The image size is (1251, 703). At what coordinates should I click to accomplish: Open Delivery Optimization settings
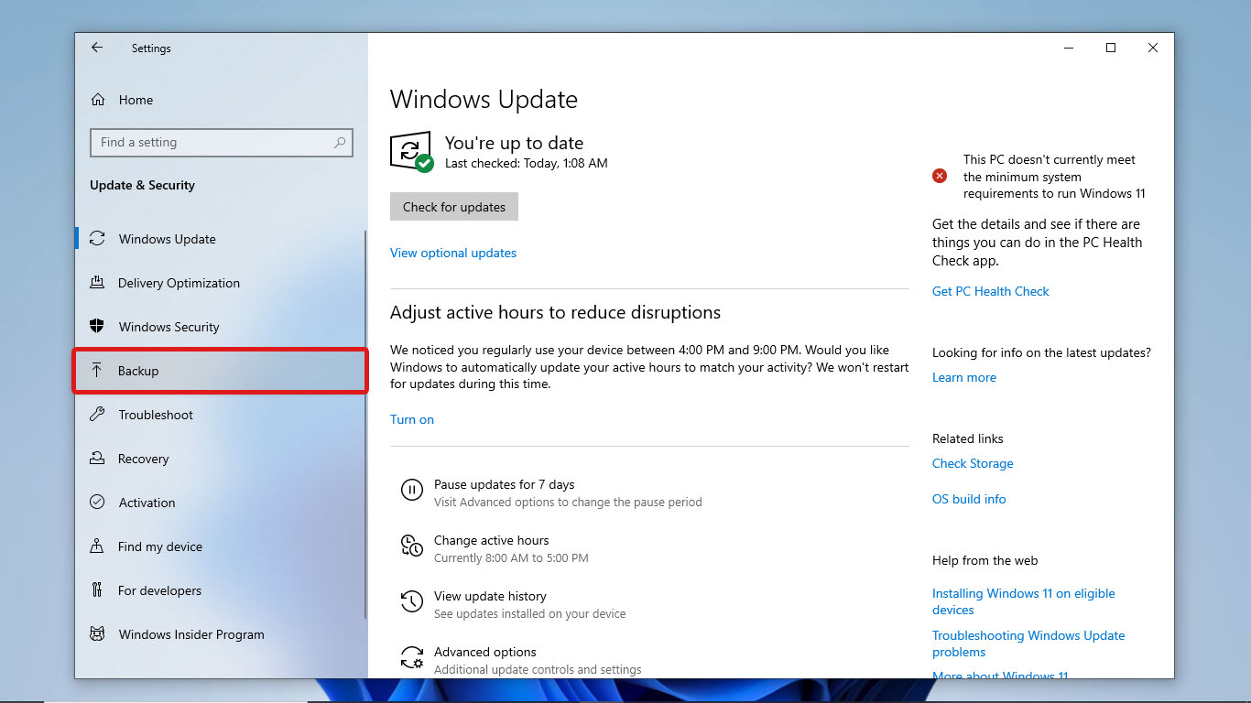tap(179, 283)
